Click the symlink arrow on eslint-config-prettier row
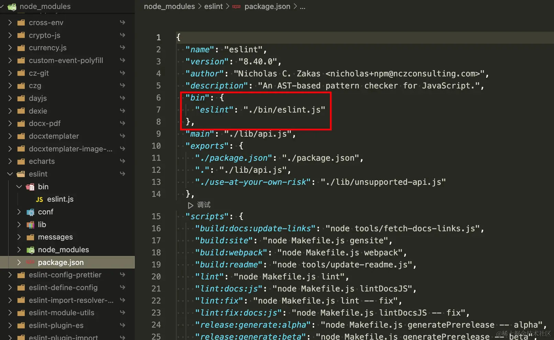 (x=122, y=275)
